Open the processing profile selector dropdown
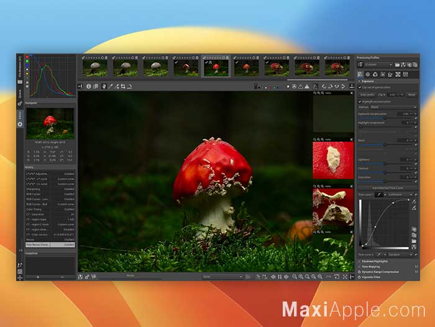This screenshot has width=435, height=327. point(378,65)
